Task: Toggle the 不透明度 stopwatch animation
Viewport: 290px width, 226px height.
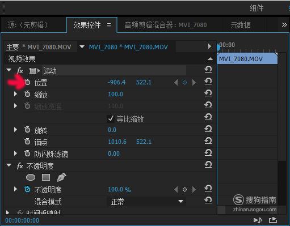Action: point(27,189)
